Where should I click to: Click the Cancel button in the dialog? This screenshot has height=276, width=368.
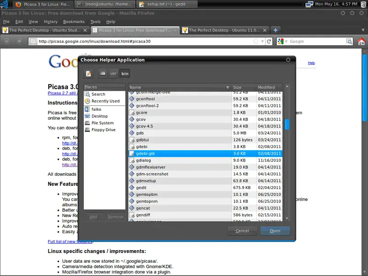pos(242,231)
